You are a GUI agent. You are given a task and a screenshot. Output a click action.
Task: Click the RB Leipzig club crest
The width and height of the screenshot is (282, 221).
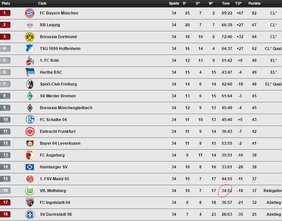(30, 25)
